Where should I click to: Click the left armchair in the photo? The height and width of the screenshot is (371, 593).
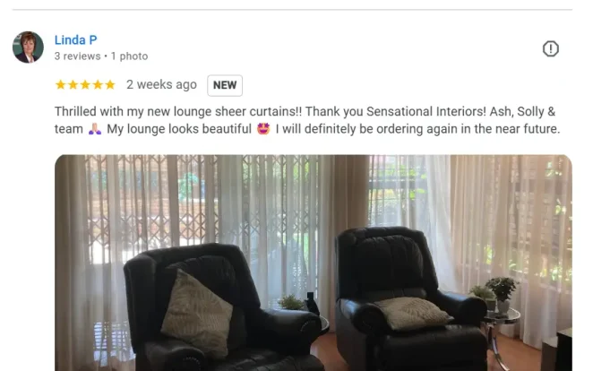(223, 308)
